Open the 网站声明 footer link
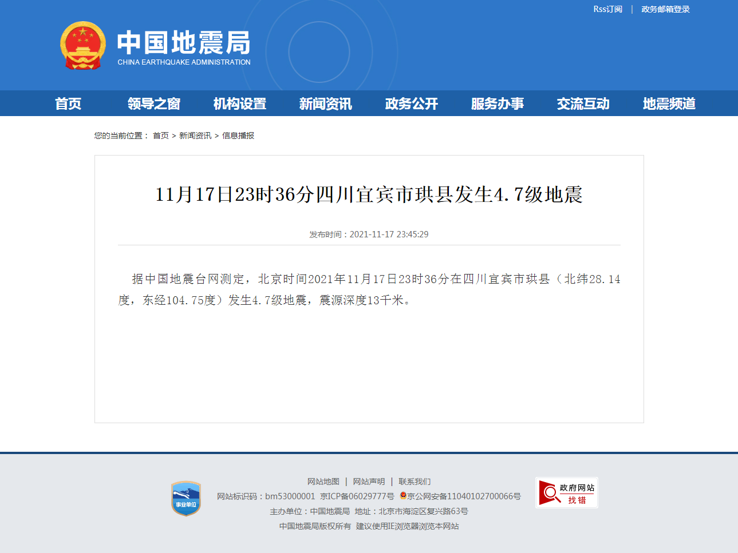Screen dimensions: 738x553 (x=369, y=482)
